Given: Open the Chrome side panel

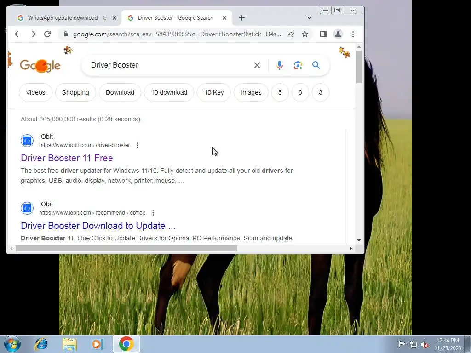Looking at the screenshot, I should tap(323, 34).
